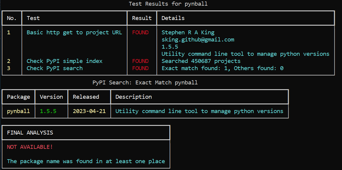Screen dimensions: 342x170
Task: Select the 'Description' column header
Action: pos(133,97)
